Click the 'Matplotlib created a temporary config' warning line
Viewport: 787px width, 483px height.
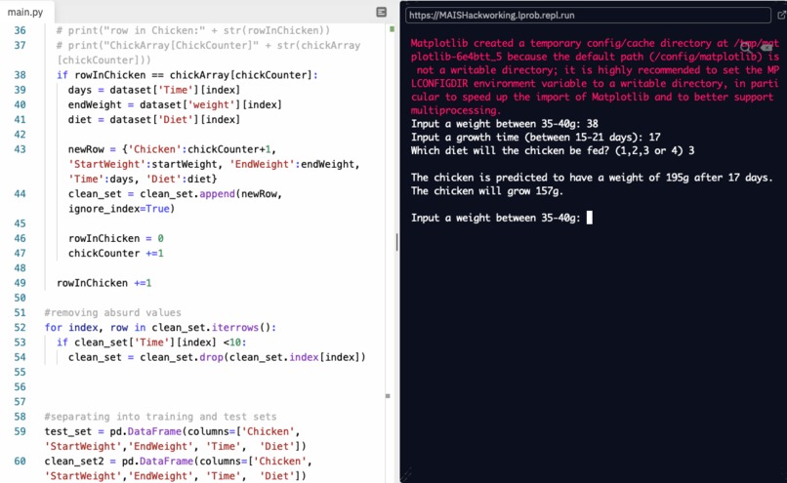tap(595, 43)
